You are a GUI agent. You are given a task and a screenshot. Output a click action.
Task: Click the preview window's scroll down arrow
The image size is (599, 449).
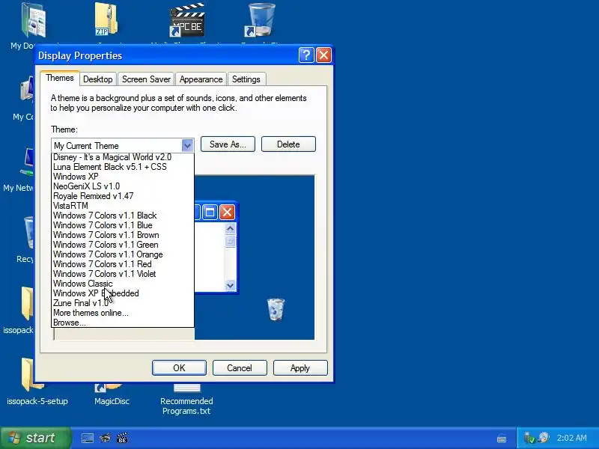[230, 285]
